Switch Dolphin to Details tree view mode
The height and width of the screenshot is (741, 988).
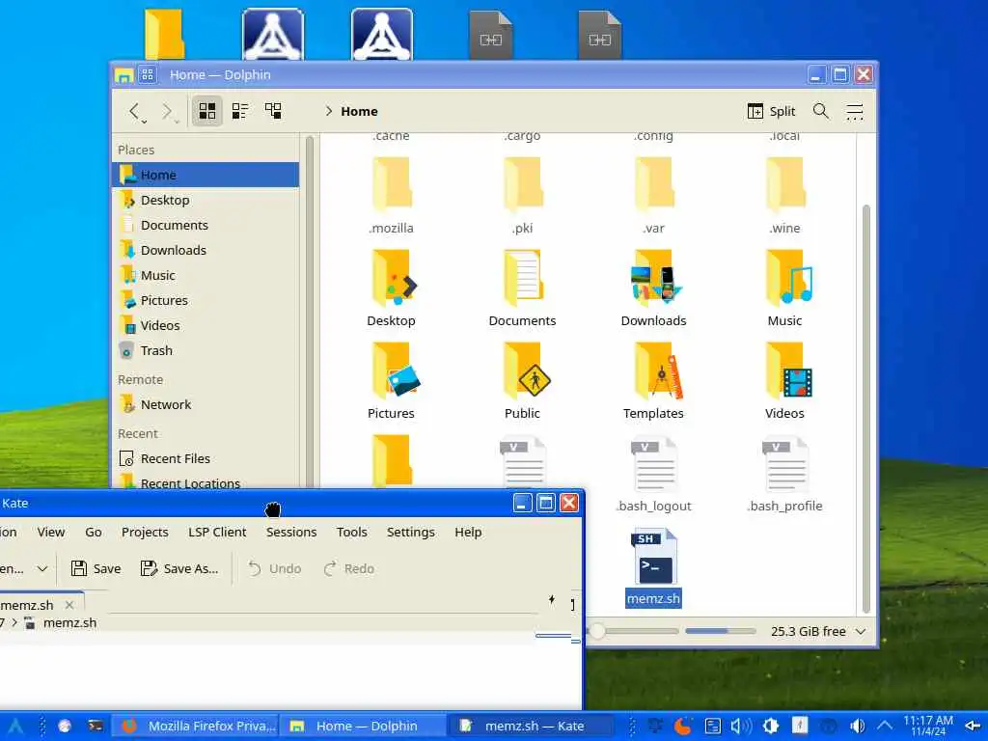click(273, 112)
